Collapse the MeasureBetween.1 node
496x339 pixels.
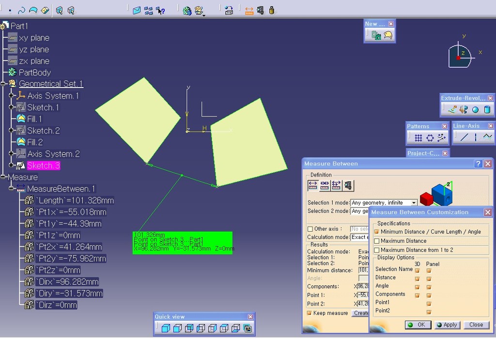[11, 189]
